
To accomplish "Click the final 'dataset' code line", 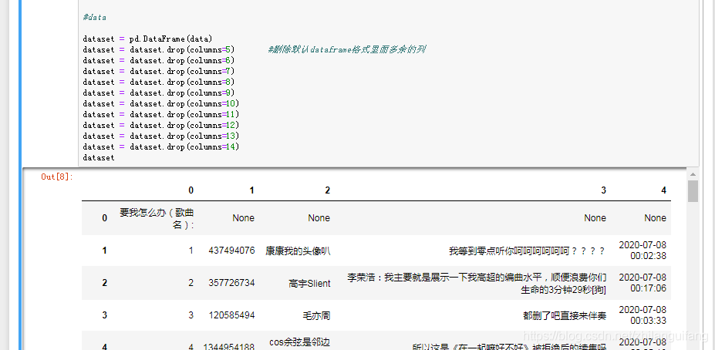I will [x=99, y=158].
